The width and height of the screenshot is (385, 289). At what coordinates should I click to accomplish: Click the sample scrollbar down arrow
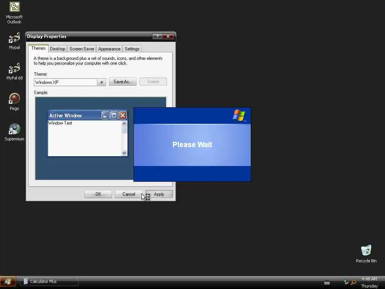point(124,153)
